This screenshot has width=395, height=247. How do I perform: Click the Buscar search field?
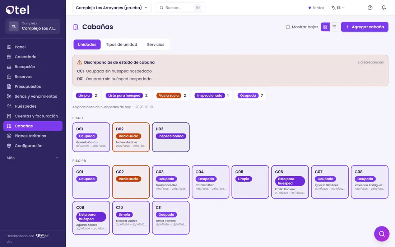click(x=181, y=8)
